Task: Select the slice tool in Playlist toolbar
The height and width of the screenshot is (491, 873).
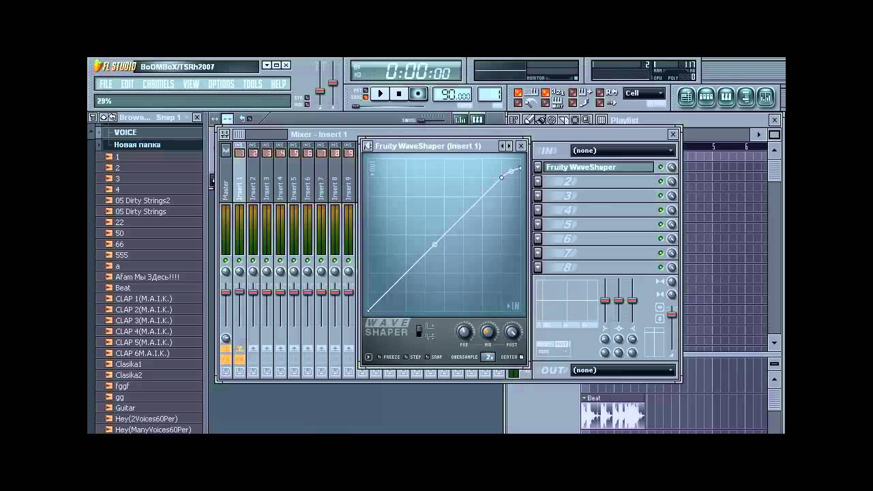Action: [x=563, y=120]
